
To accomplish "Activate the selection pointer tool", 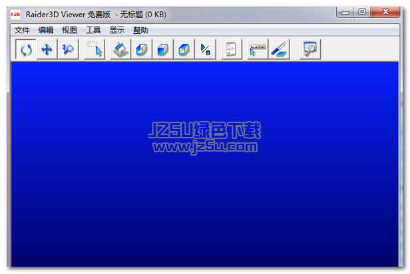I will click(95, 49).
